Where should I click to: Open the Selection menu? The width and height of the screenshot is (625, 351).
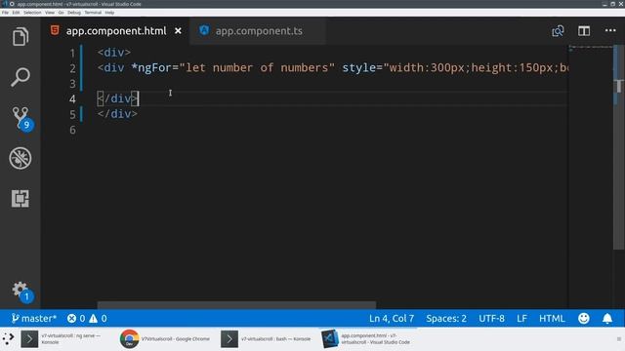[32, 13]
